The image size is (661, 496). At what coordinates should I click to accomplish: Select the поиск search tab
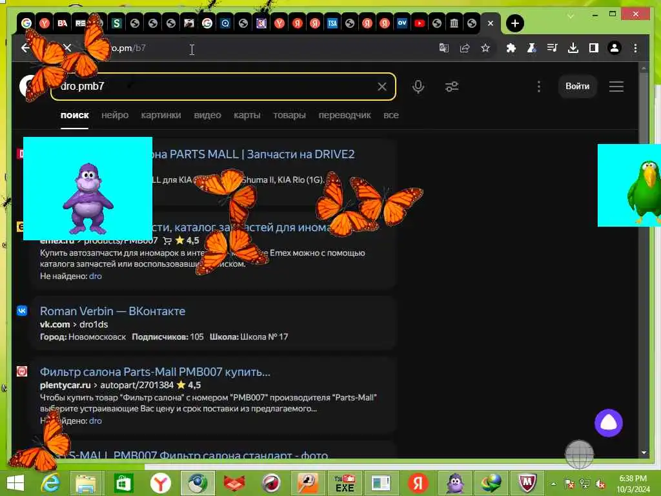[x=75, y=115]
